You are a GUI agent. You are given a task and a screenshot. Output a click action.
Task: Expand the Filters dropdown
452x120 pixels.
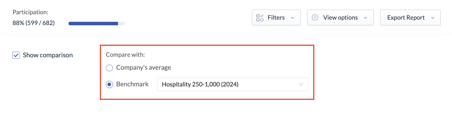click(x=276, y=17)
